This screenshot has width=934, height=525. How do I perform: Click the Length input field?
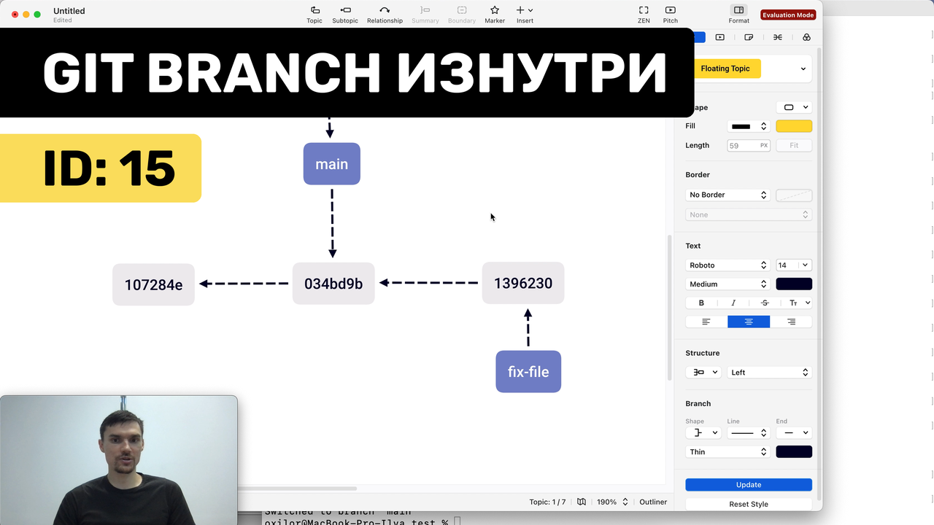[x=749, y=145]
